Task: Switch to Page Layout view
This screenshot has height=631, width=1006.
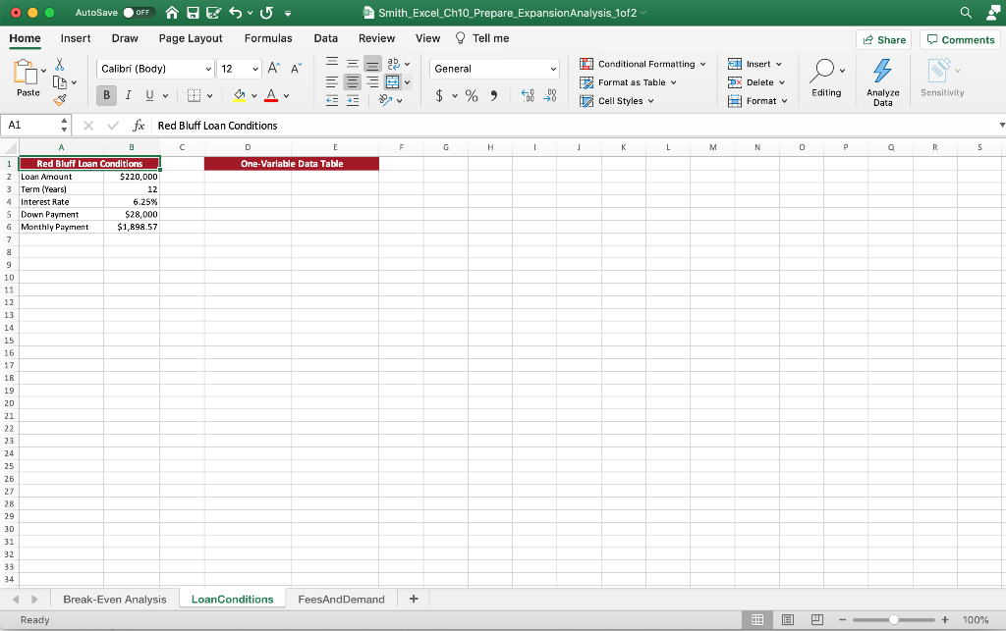Action: [788, 619]
